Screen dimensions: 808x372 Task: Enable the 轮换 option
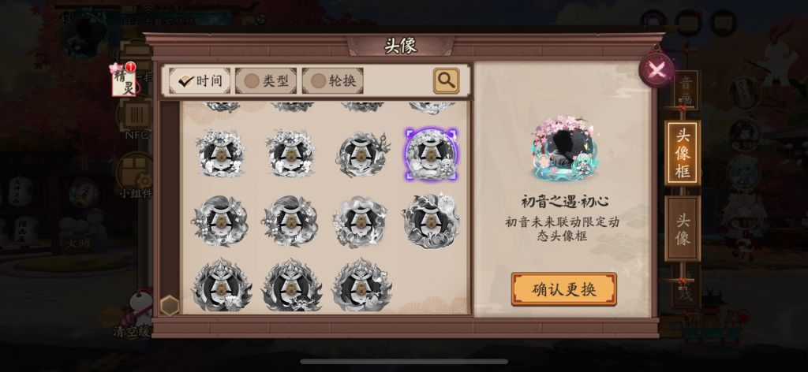coord(333,80)
